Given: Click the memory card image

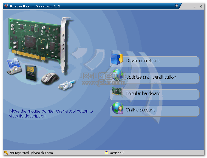Looking at the screenshot, I should pos(31,73).
